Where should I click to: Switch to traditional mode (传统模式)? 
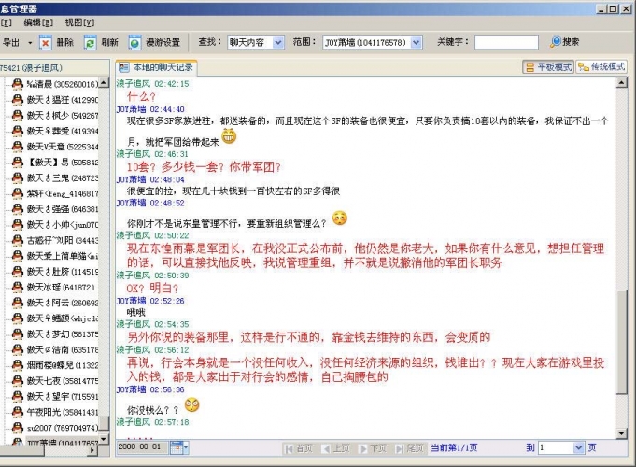point(601,67)
